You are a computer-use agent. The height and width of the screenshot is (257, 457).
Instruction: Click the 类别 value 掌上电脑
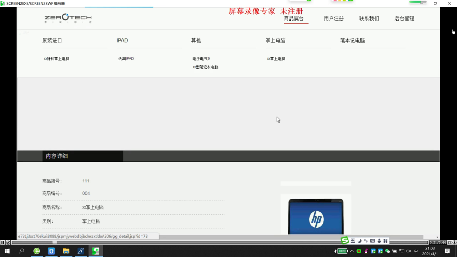tap(91, 221)
